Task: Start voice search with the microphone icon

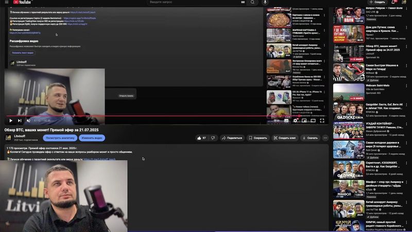Action: (265, 2)
